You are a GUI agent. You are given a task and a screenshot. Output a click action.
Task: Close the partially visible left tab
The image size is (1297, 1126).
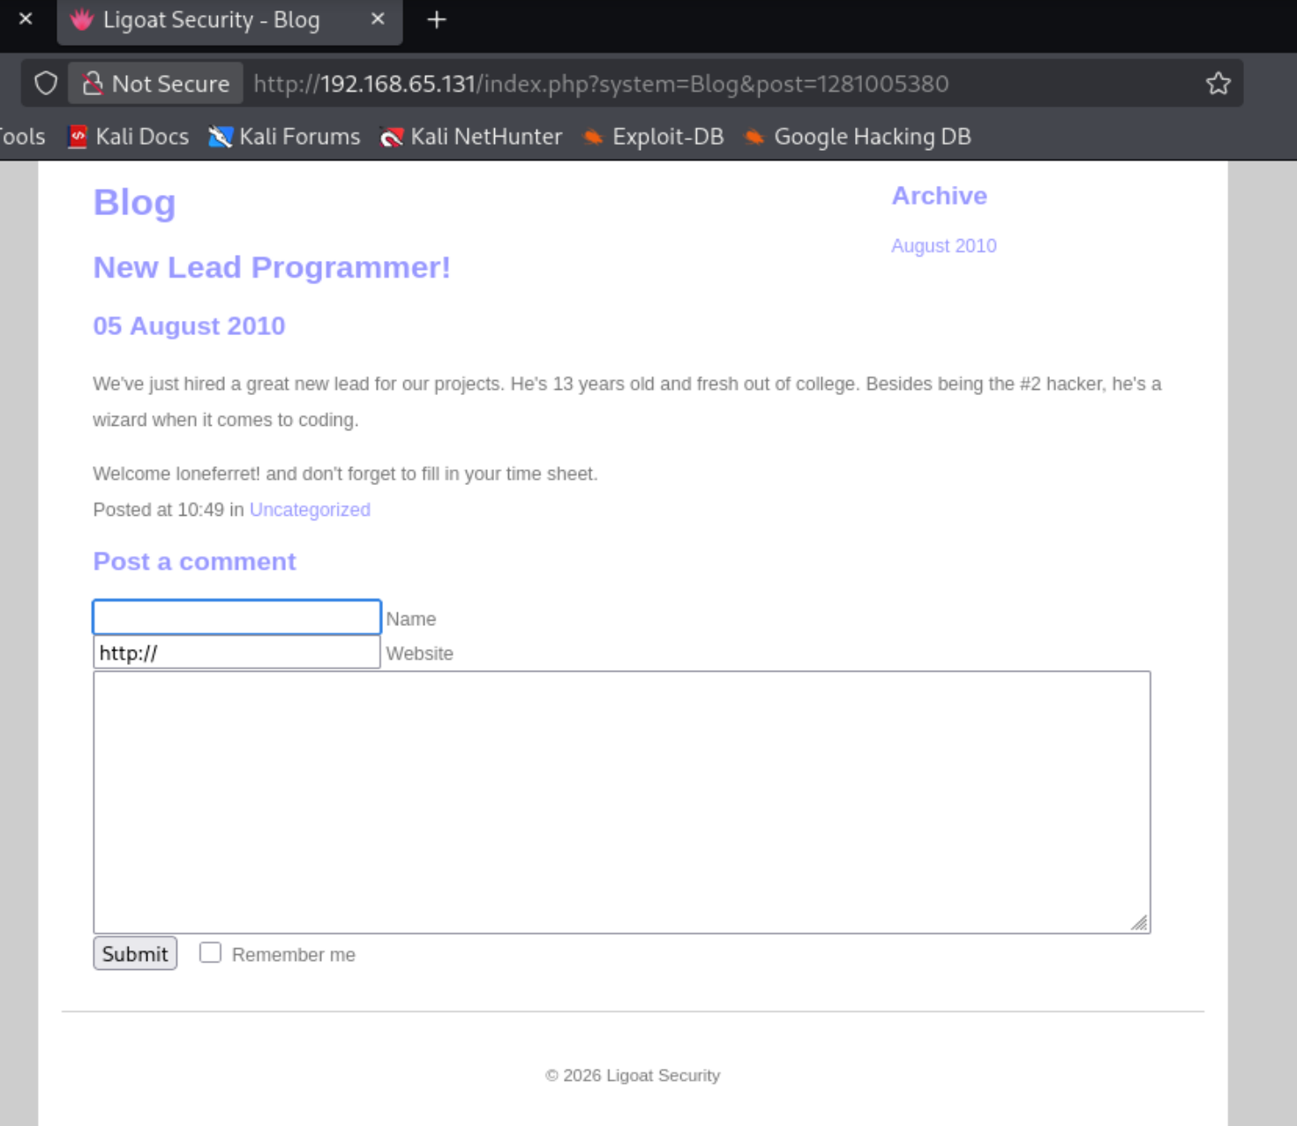26,19
